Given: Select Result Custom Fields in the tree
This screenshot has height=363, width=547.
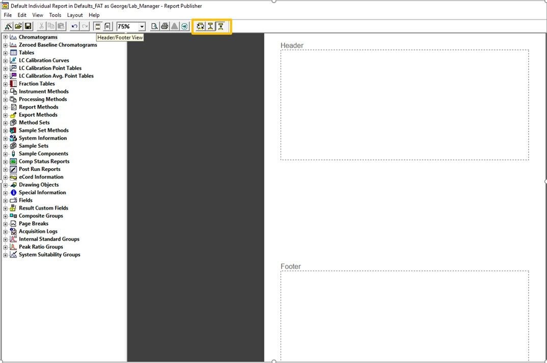Looking at the screenshot, I should coord(44,208).
